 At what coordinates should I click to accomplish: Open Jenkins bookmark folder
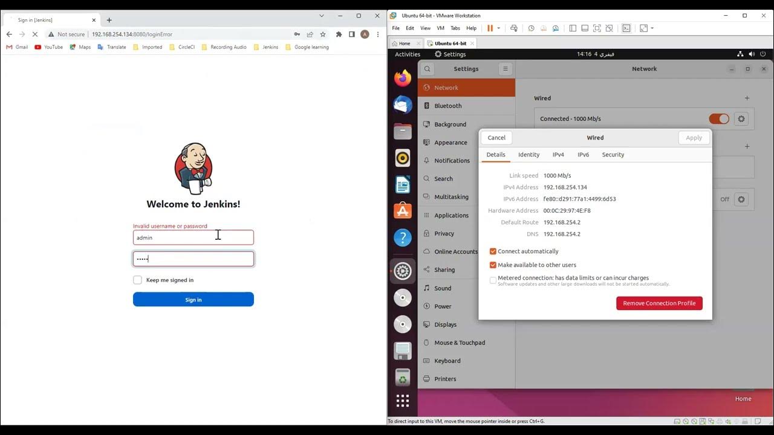265,47
